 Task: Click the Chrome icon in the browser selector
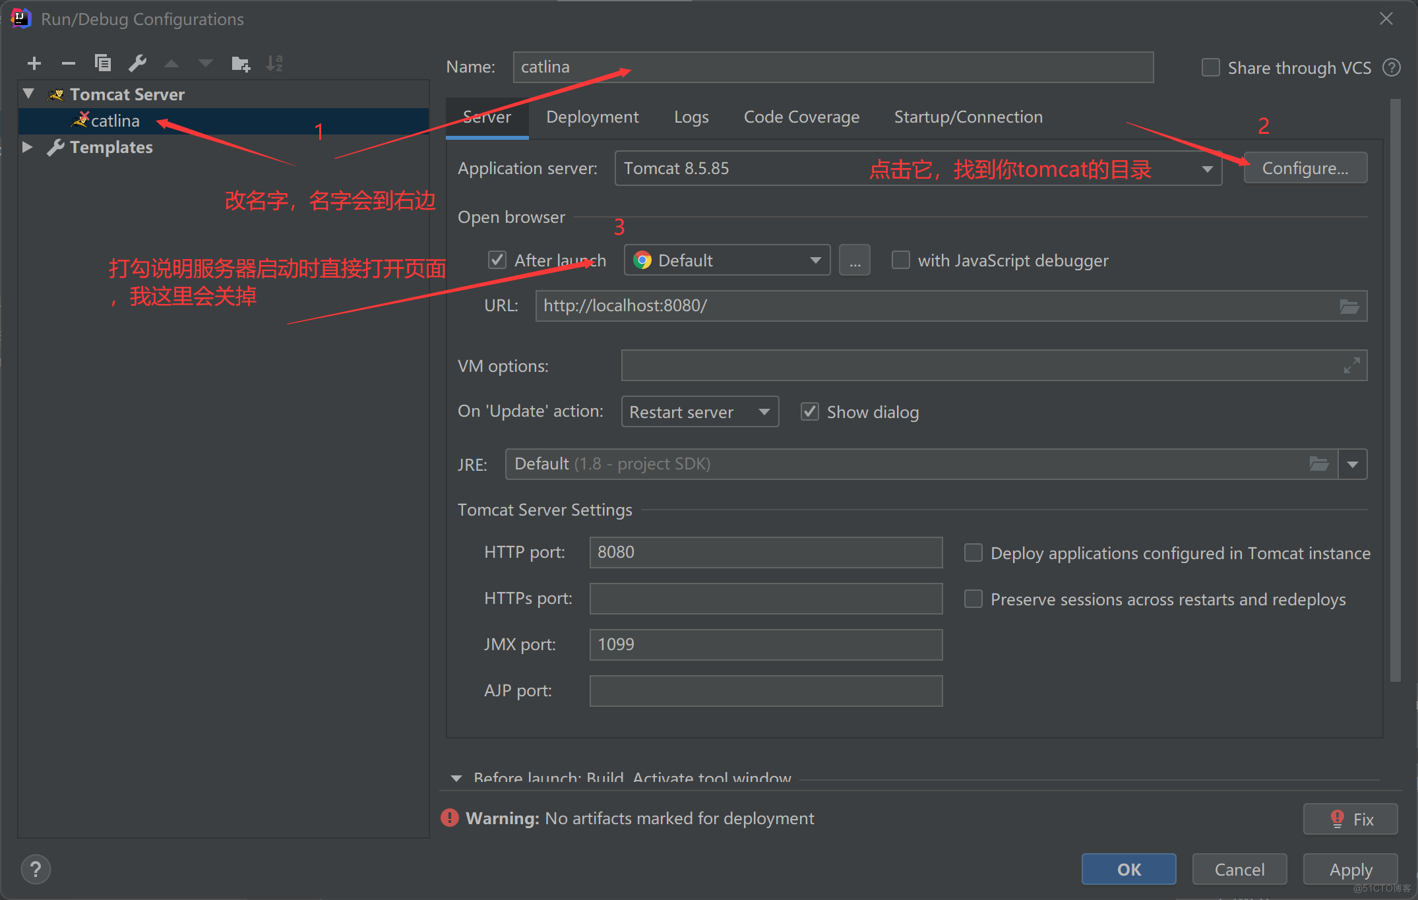642,260
